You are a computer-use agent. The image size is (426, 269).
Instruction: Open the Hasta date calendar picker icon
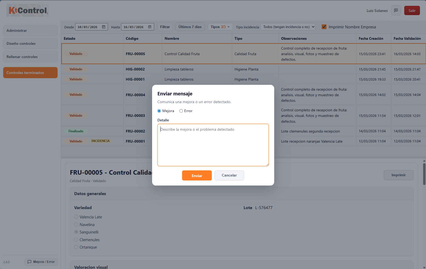coord(150,27)
